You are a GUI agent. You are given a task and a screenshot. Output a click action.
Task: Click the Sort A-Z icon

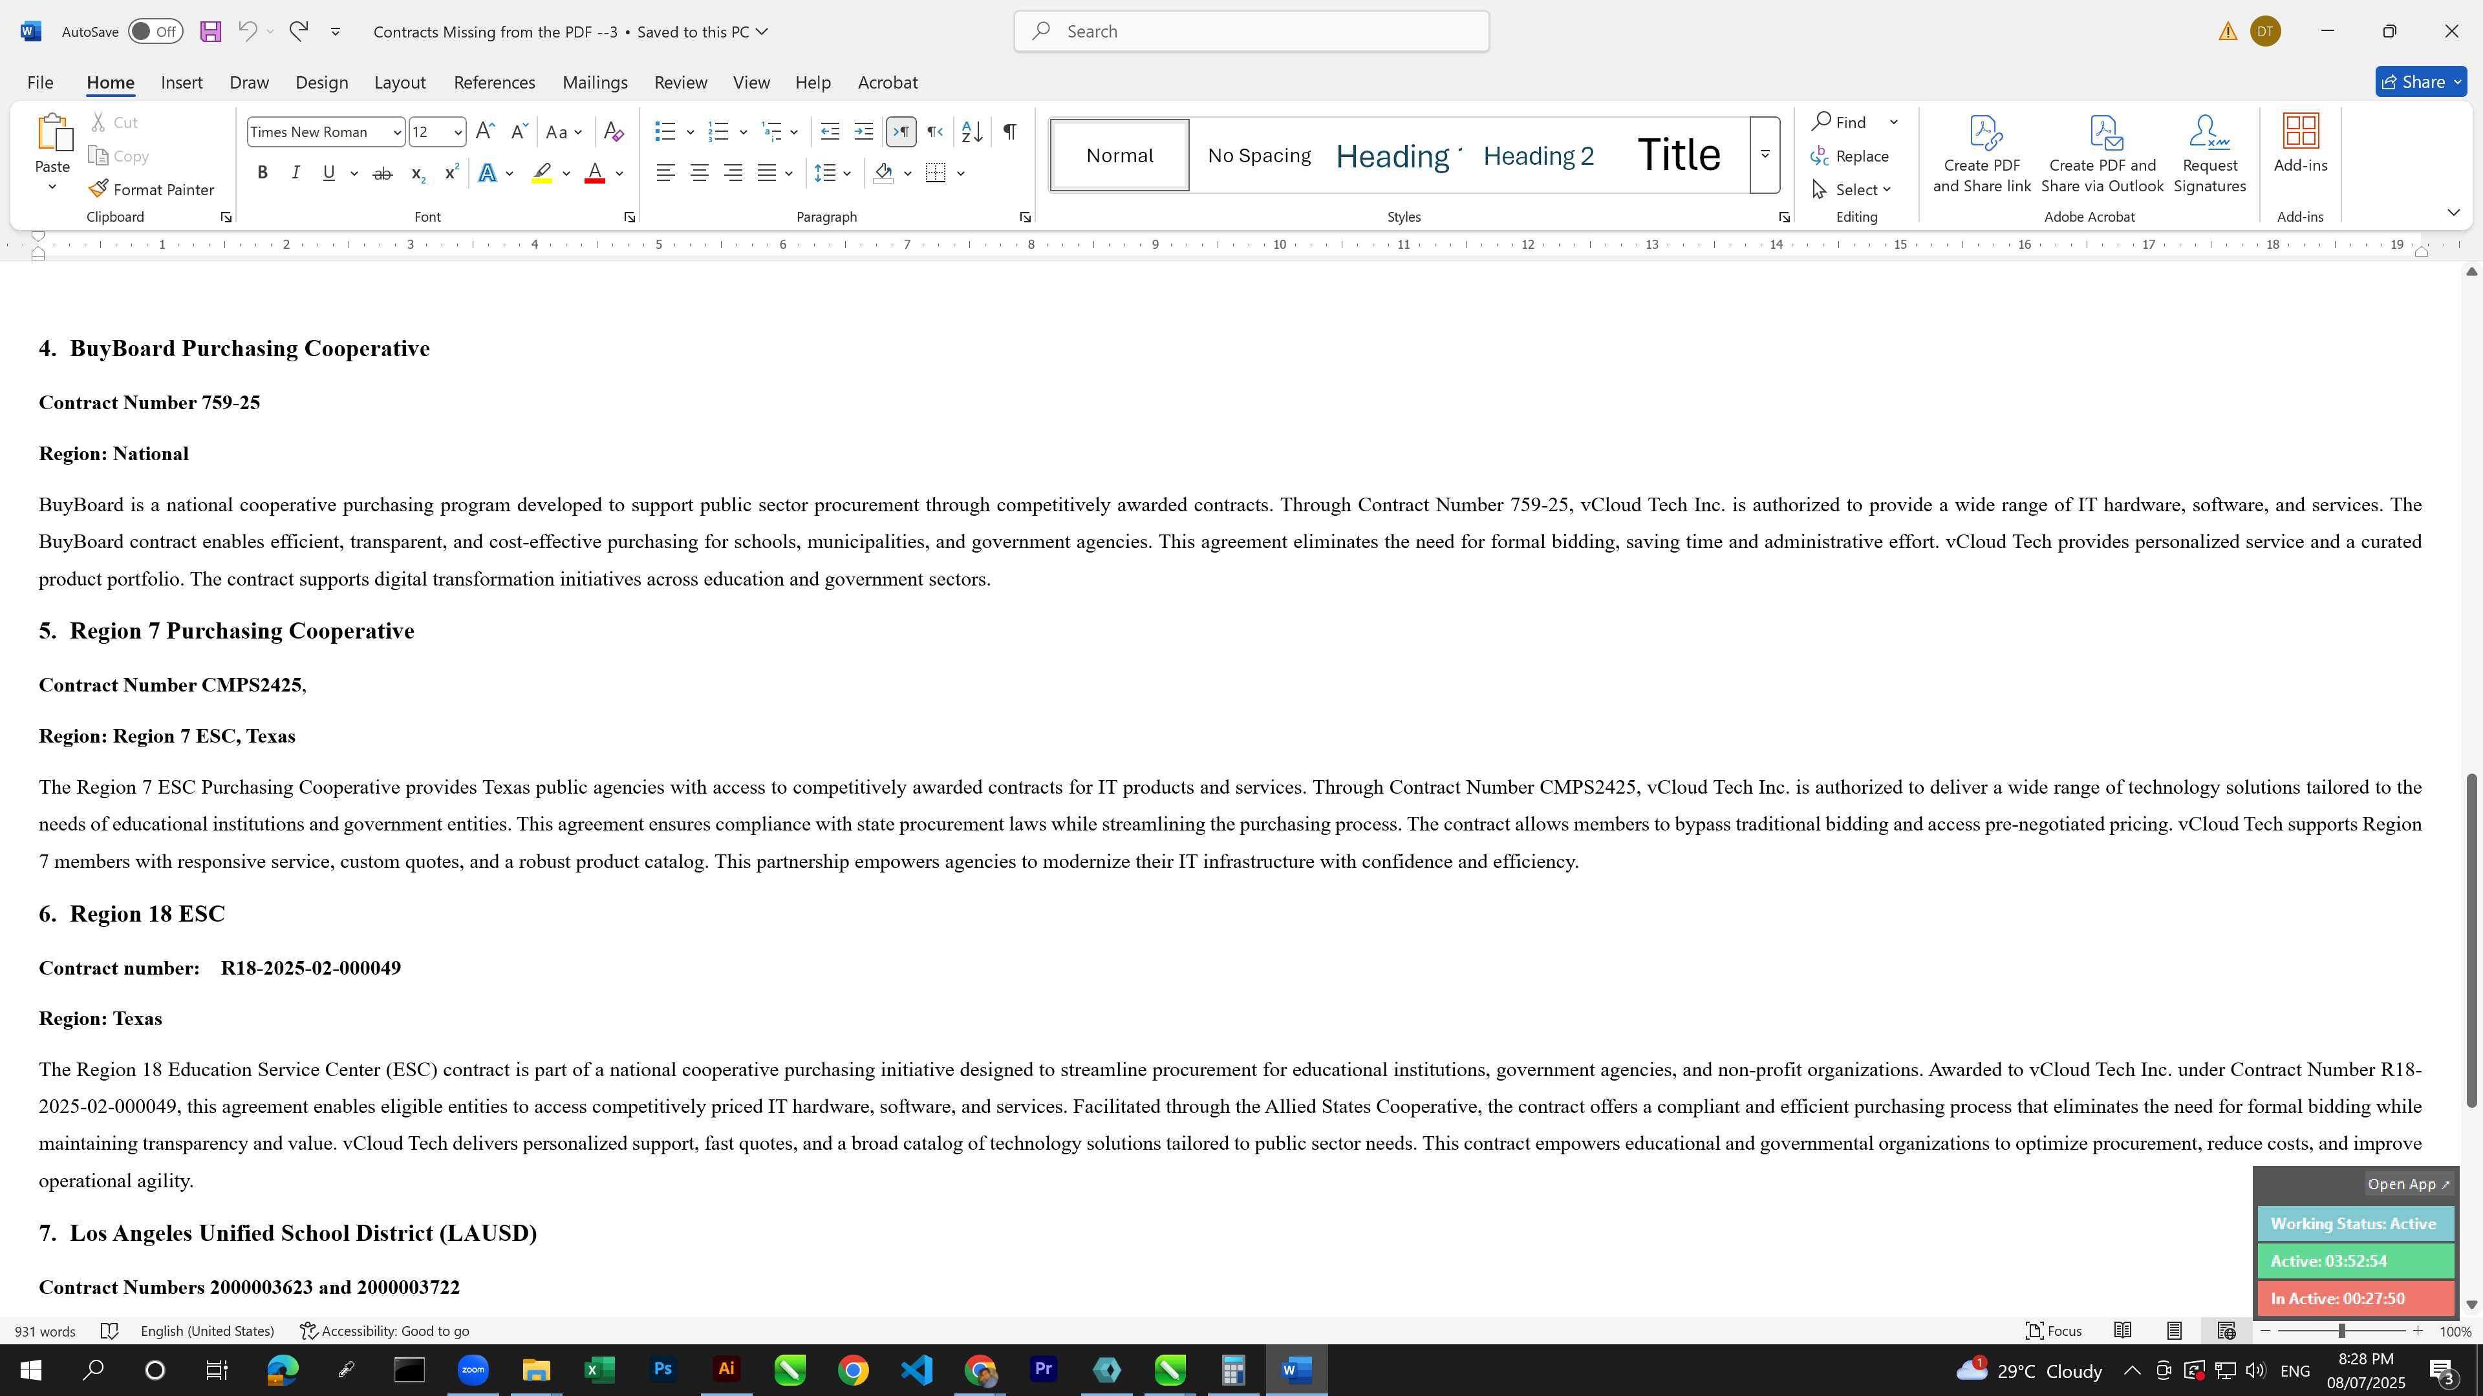[x=972, y=132]
